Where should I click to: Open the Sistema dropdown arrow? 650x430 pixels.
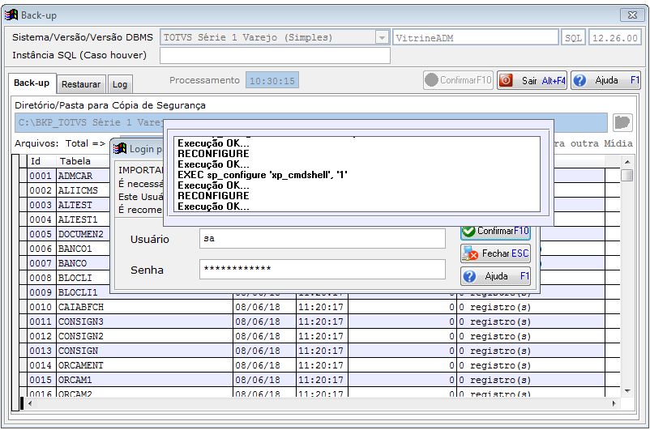point(382,38)
